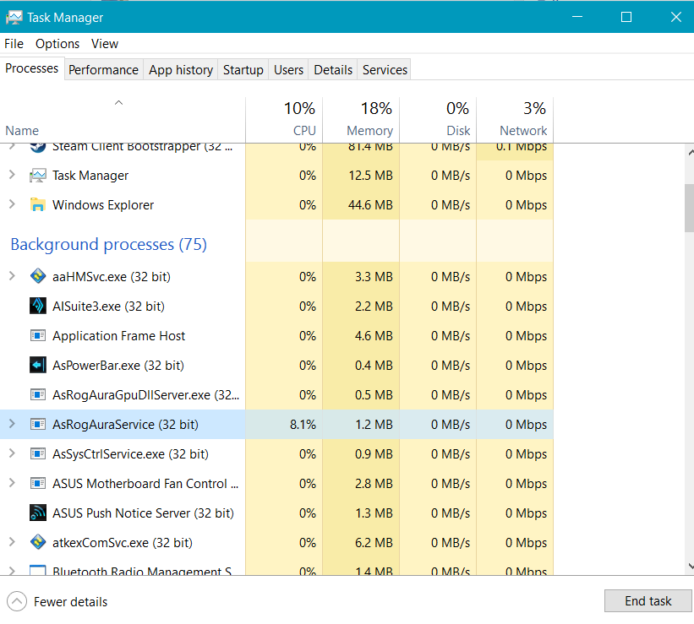694x624 pixels.
Task: Minimize the Task Manager window
Action: (577, 17)
